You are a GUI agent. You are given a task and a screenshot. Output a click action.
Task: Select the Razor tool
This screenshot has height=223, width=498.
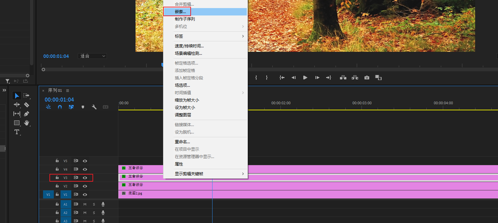27,105
